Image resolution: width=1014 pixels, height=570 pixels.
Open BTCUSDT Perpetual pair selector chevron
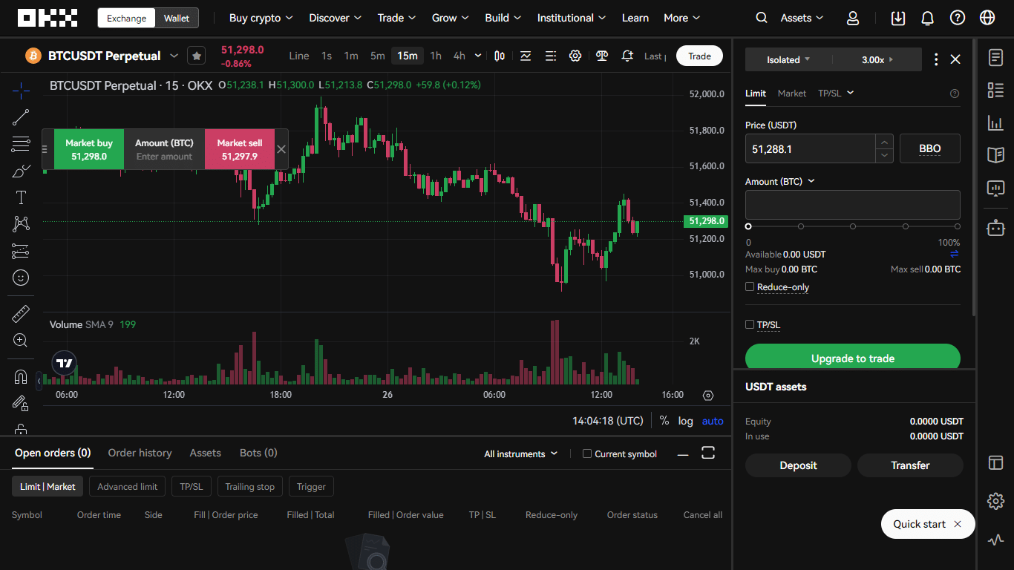point(174,56)
